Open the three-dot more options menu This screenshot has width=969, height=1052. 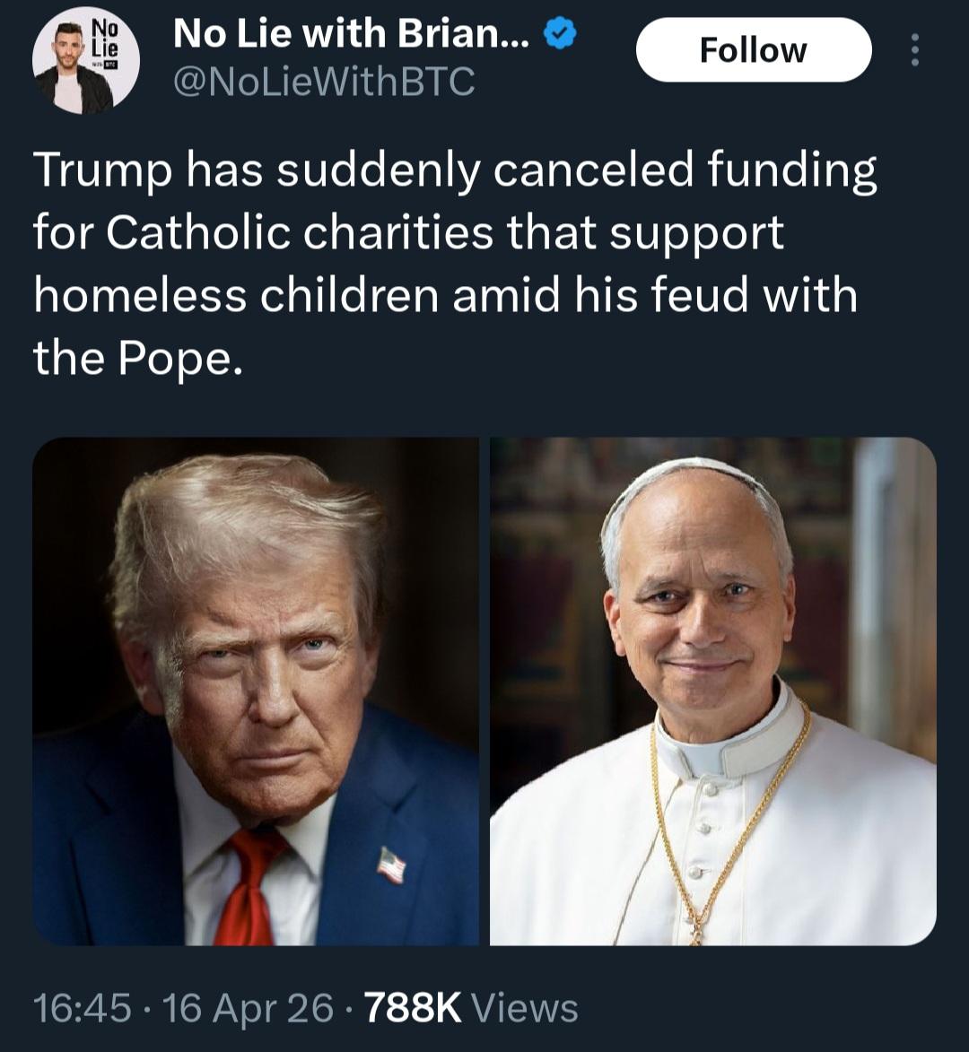(914, 50)
